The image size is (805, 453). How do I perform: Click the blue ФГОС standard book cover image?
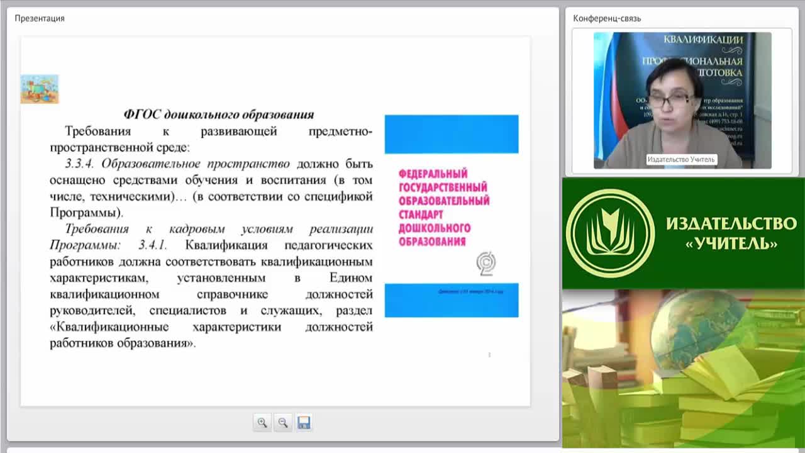[452, 216]
